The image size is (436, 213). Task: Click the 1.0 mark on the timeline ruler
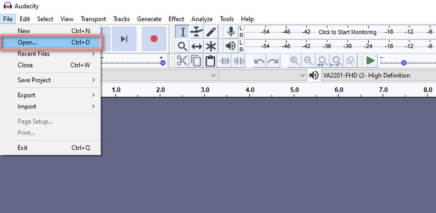(x=116, y=90)
